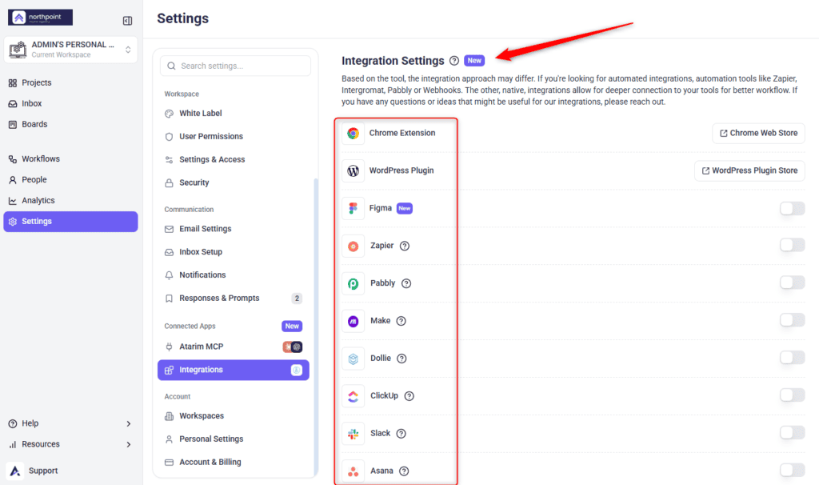819x485 pixels.
Task: Open Security settings
Action: [x=234, y=182]
